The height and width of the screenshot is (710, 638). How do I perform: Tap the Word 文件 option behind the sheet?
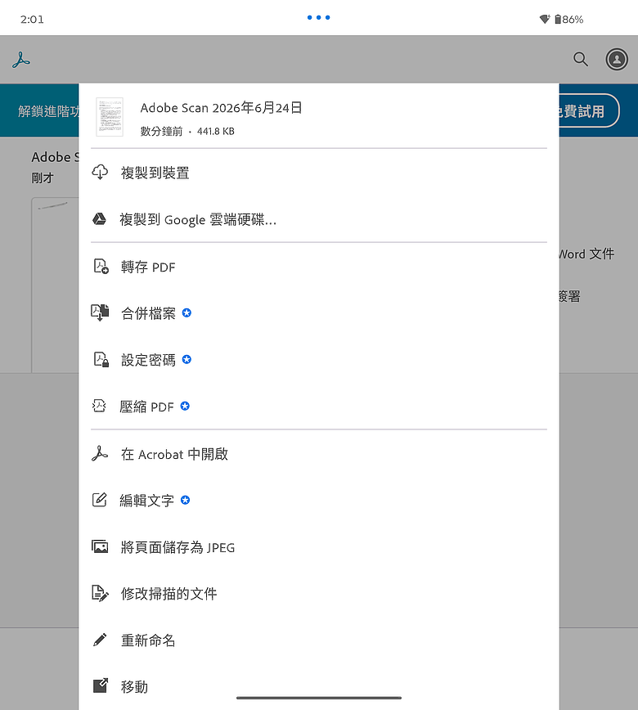(x=586, y=254)
